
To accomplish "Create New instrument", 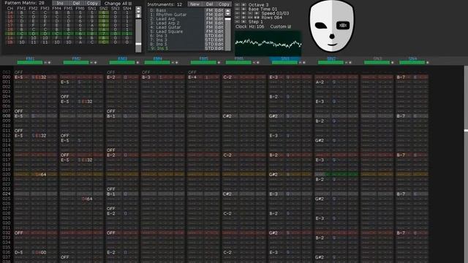I will (x=195, y=4).
